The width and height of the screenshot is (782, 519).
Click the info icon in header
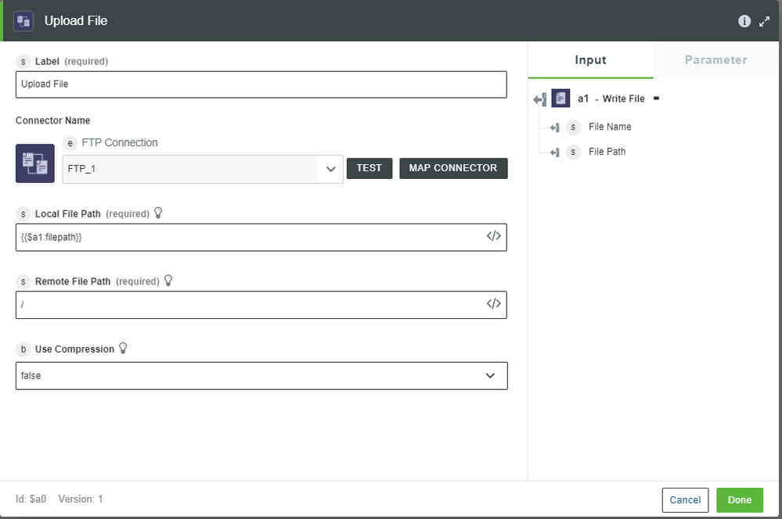[744, 21]
